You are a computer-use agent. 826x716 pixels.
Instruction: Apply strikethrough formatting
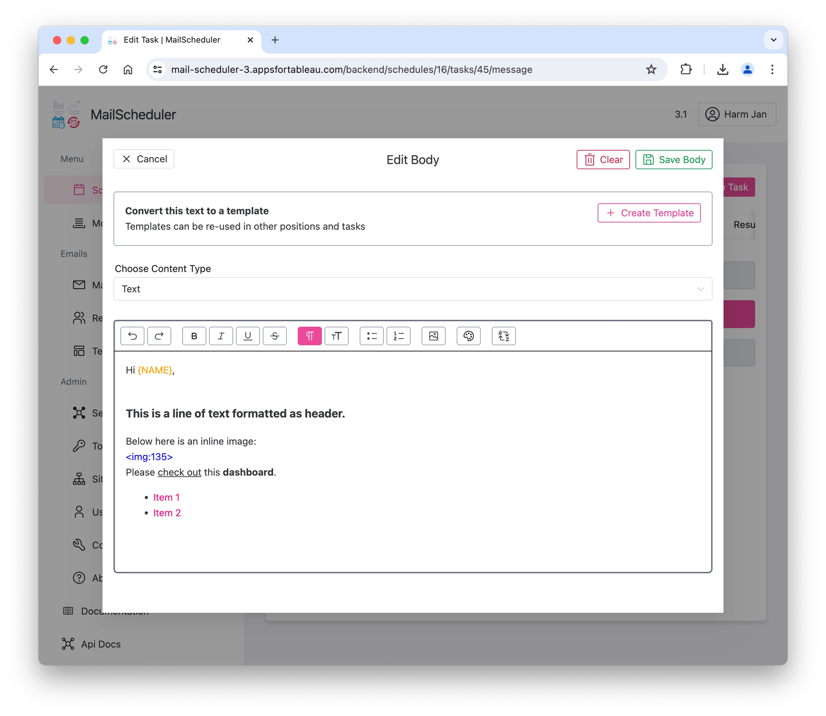point(274,336)
